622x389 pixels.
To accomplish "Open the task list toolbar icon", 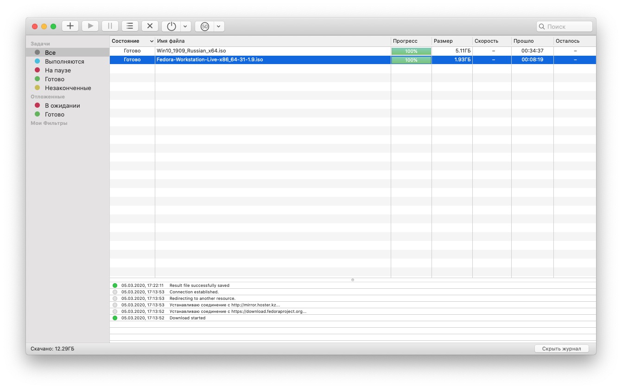I will [x=130, y=26].
